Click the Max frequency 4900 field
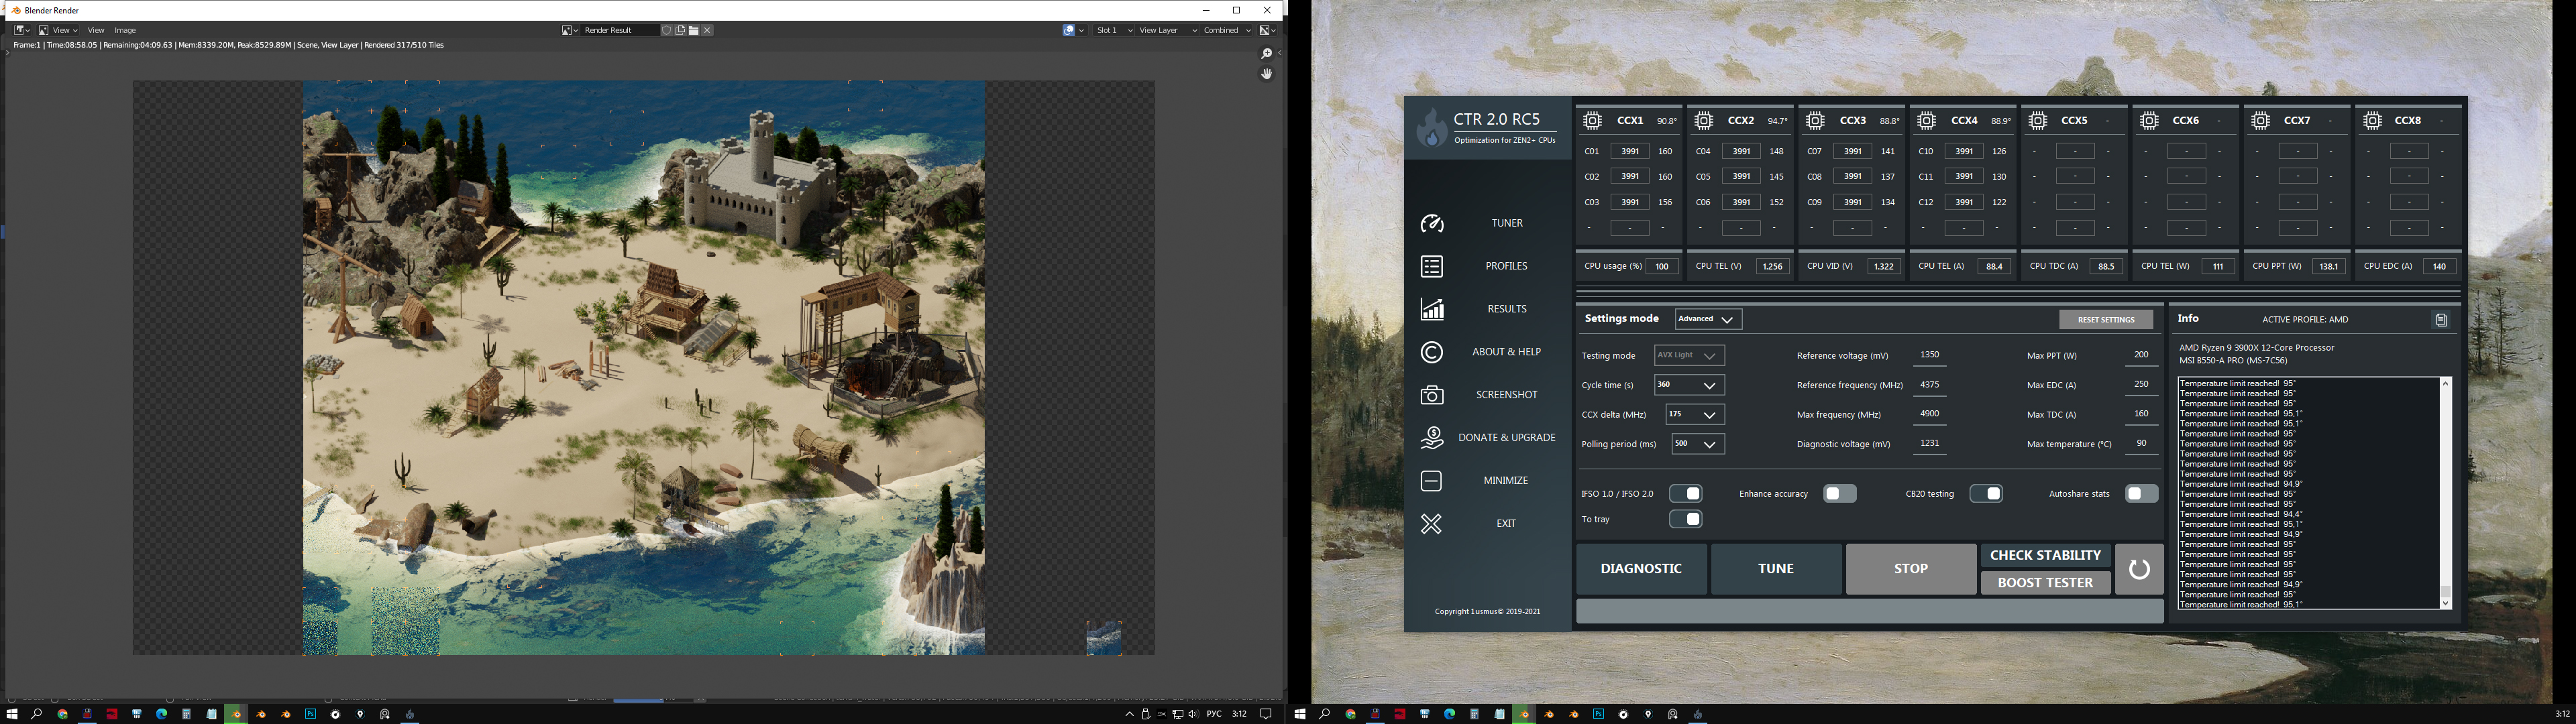2576x724 pixels. coord(1930,414)
